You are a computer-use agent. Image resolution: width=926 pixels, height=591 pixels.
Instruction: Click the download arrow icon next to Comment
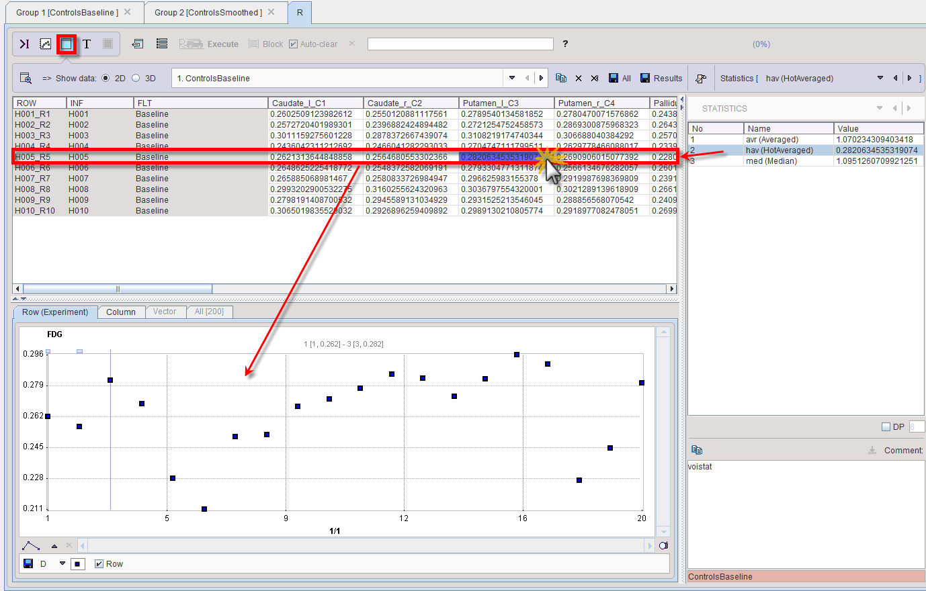(872, 450)
